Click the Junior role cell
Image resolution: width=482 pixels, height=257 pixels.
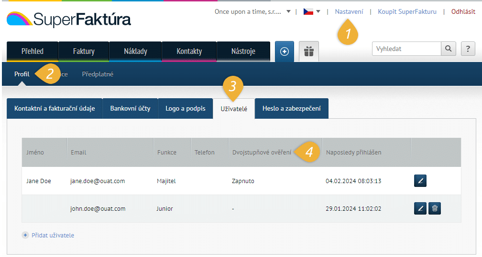[165, 208]
